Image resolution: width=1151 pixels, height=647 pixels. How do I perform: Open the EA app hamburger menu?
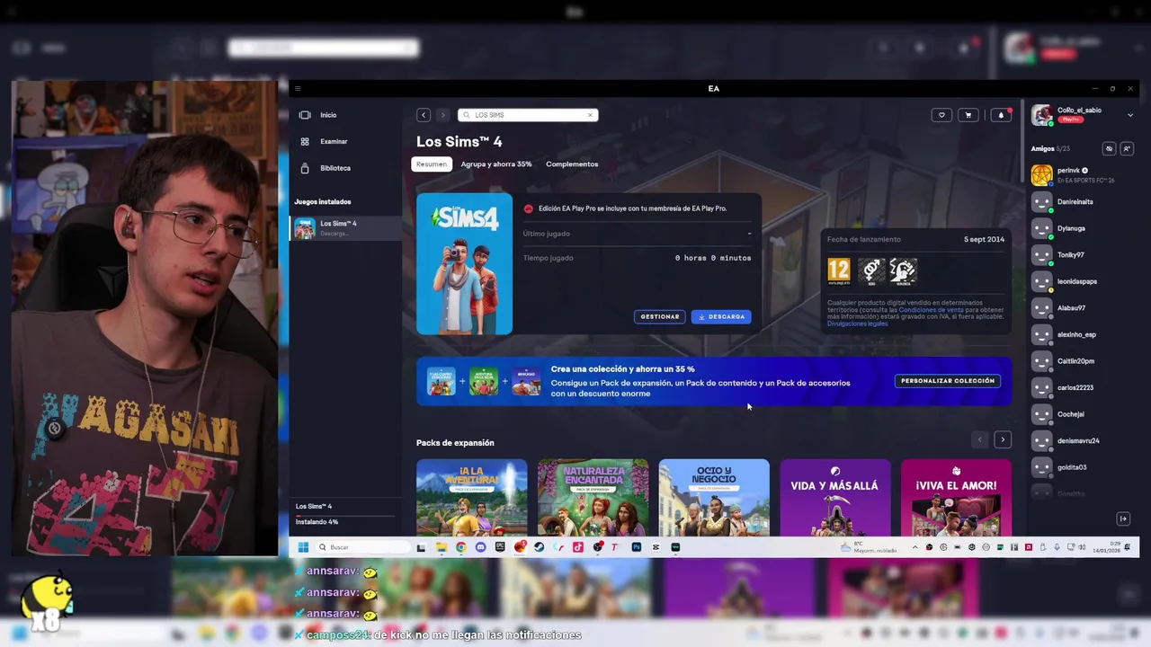[298, 88]
